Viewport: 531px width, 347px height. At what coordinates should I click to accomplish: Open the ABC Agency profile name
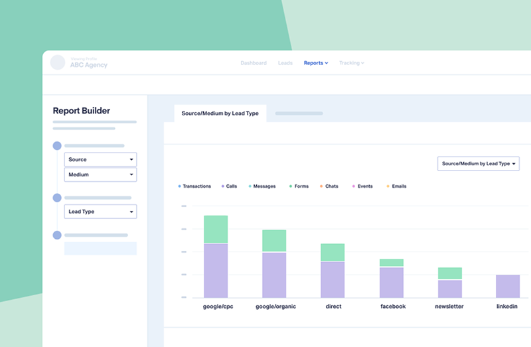click(89, 65)
